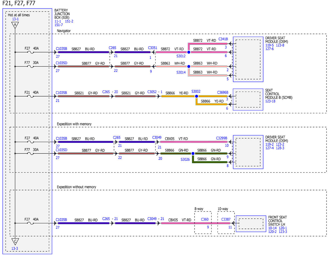Jump to the 127-4 page reference
This screenshot has height=255, width=330.
click(x=269, y=148)
